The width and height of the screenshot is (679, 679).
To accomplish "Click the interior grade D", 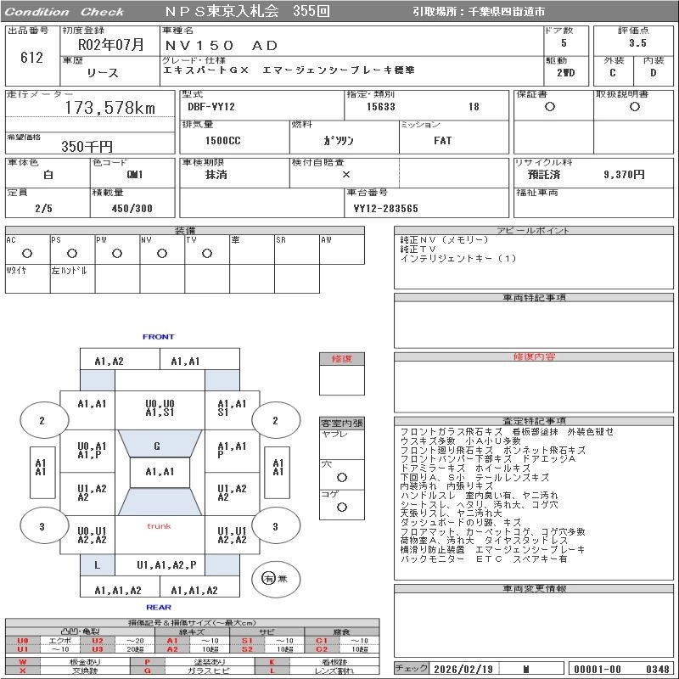I will coord(653,73).
